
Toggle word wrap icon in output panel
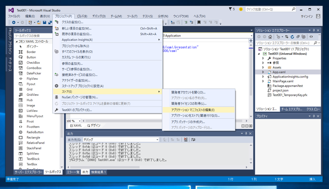coord(193,140)
